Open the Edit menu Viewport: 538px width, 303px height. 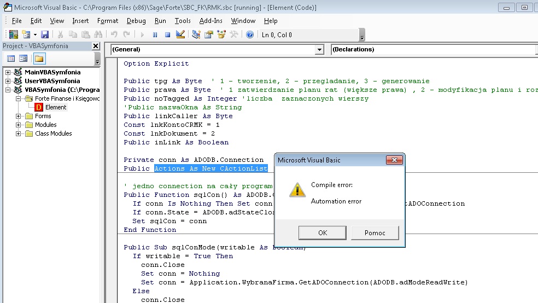(x=36, y=21)
